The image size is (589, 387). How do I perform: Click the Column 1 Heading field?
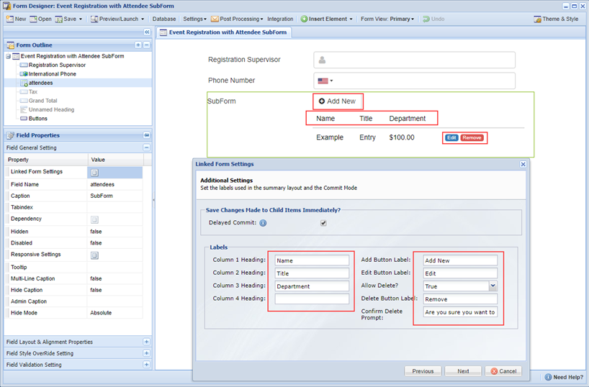(x=312, y=260)
